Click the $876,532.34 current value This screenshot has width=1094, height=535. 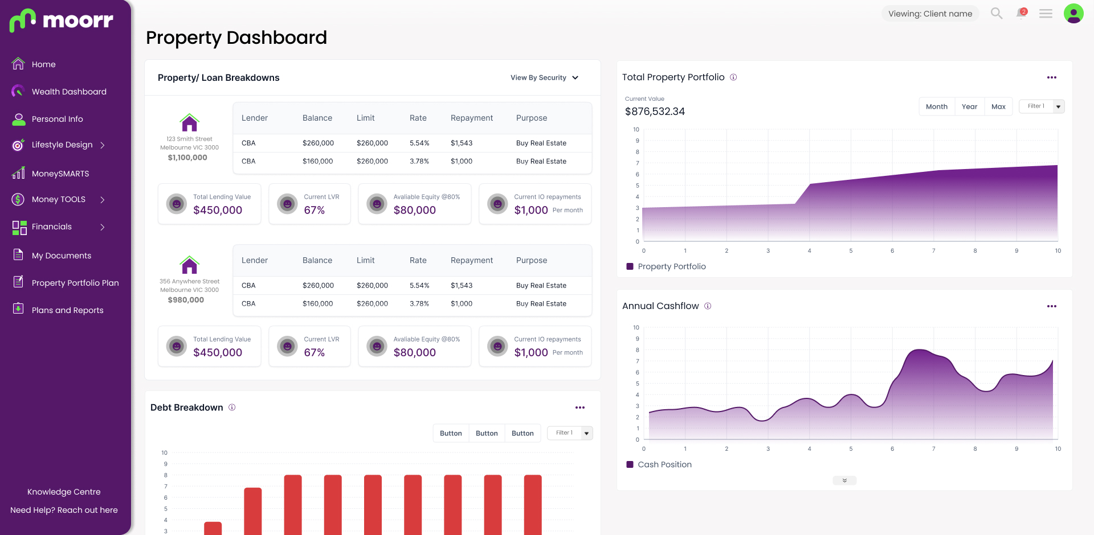click(655, 112)
